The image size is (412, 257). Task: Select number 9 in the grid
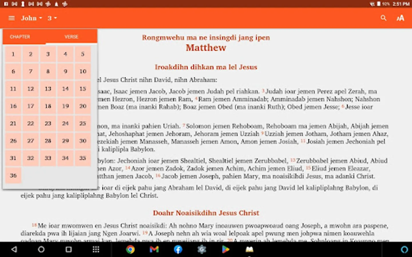coord(66,71)
